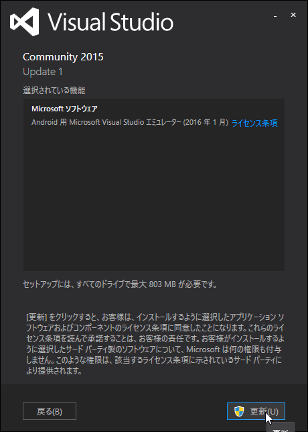
Task: Click the 更新(U) update button
Action: click(256, 411)
